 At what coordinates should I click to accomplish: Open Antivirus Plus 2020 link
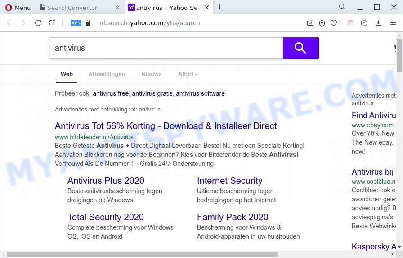coord(106,181)
